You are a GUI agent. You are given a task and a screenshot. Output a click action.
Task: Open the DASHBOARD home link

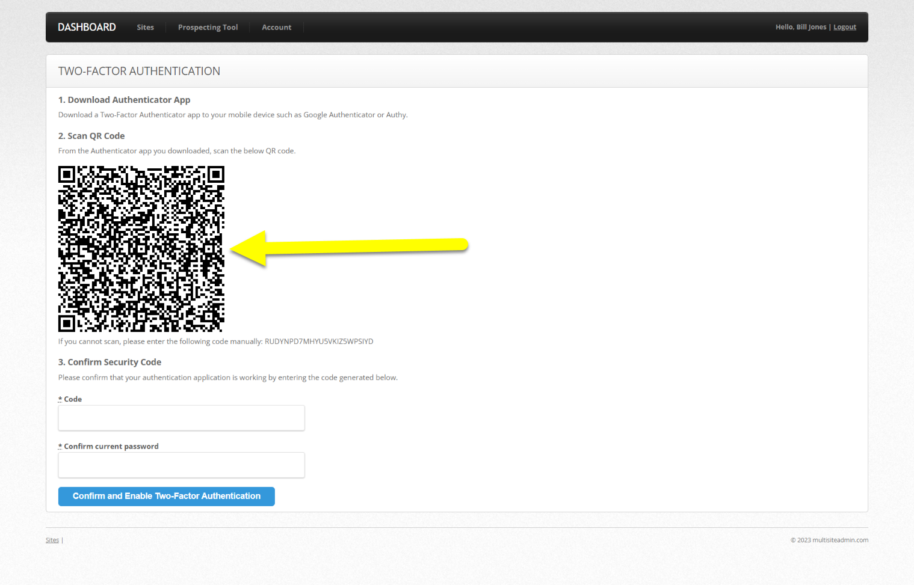tap(87, 27)
